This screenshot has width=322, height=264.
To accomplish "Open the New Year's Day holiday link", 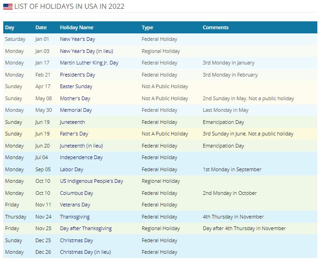I will coord(77,39).
